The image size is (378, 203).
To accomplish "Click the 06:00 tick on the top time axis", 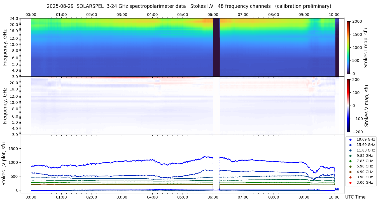I will (213, 15).
